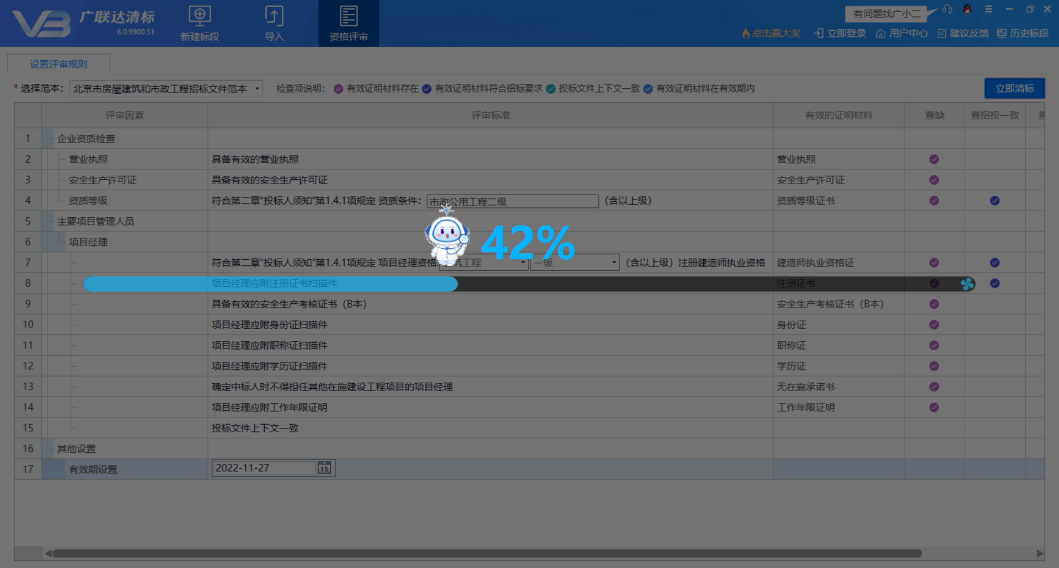Toggle 查缺 check for 建造师执业资格证 row

pos(934,262)
